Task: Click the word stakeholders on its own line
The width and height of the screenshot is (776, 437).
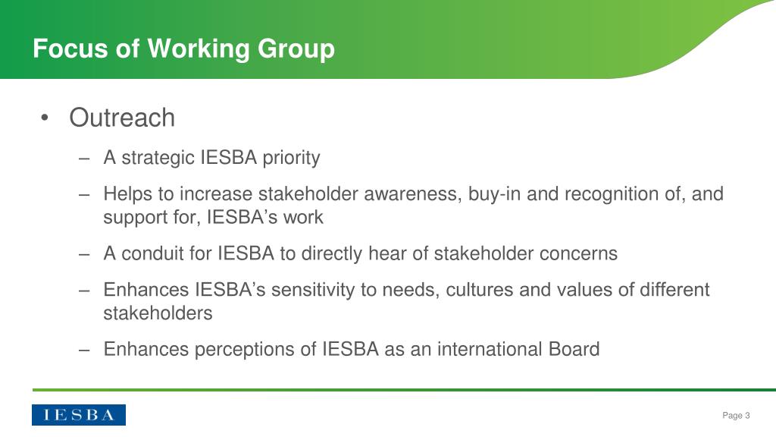Action: 158,313
